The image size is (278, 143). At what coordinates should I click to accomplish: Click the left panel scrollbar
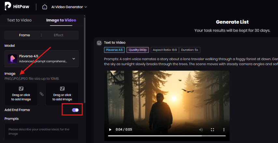(x=85, y=60)
